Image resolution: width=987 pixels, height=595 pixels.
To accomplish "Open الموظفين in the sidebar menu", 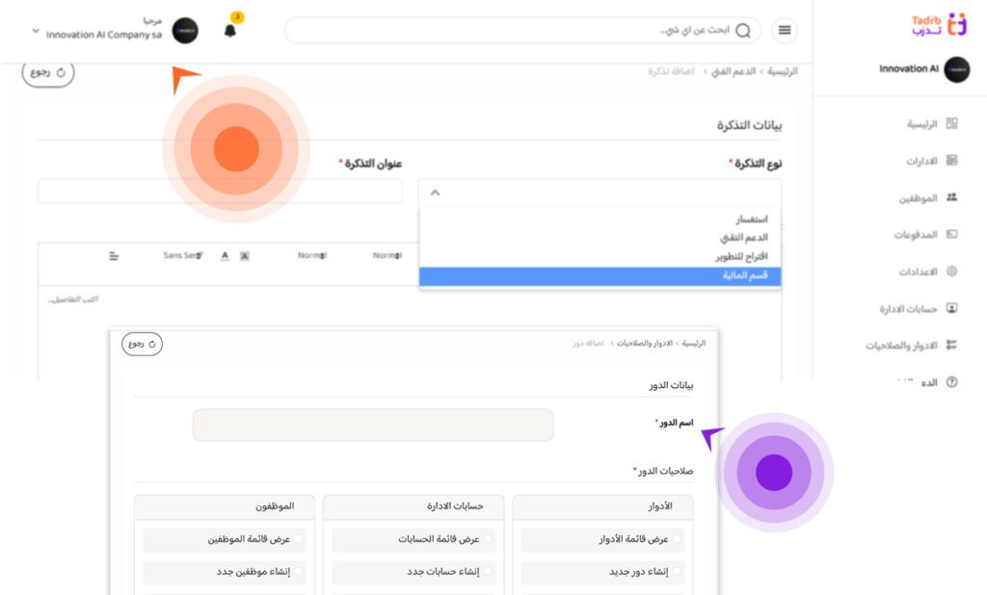I will tap(918, 198).
